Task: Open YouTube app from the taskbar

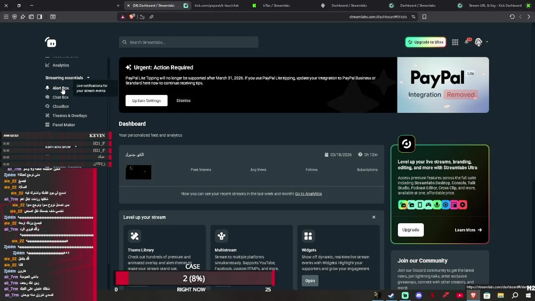Action: coord(460,296)
